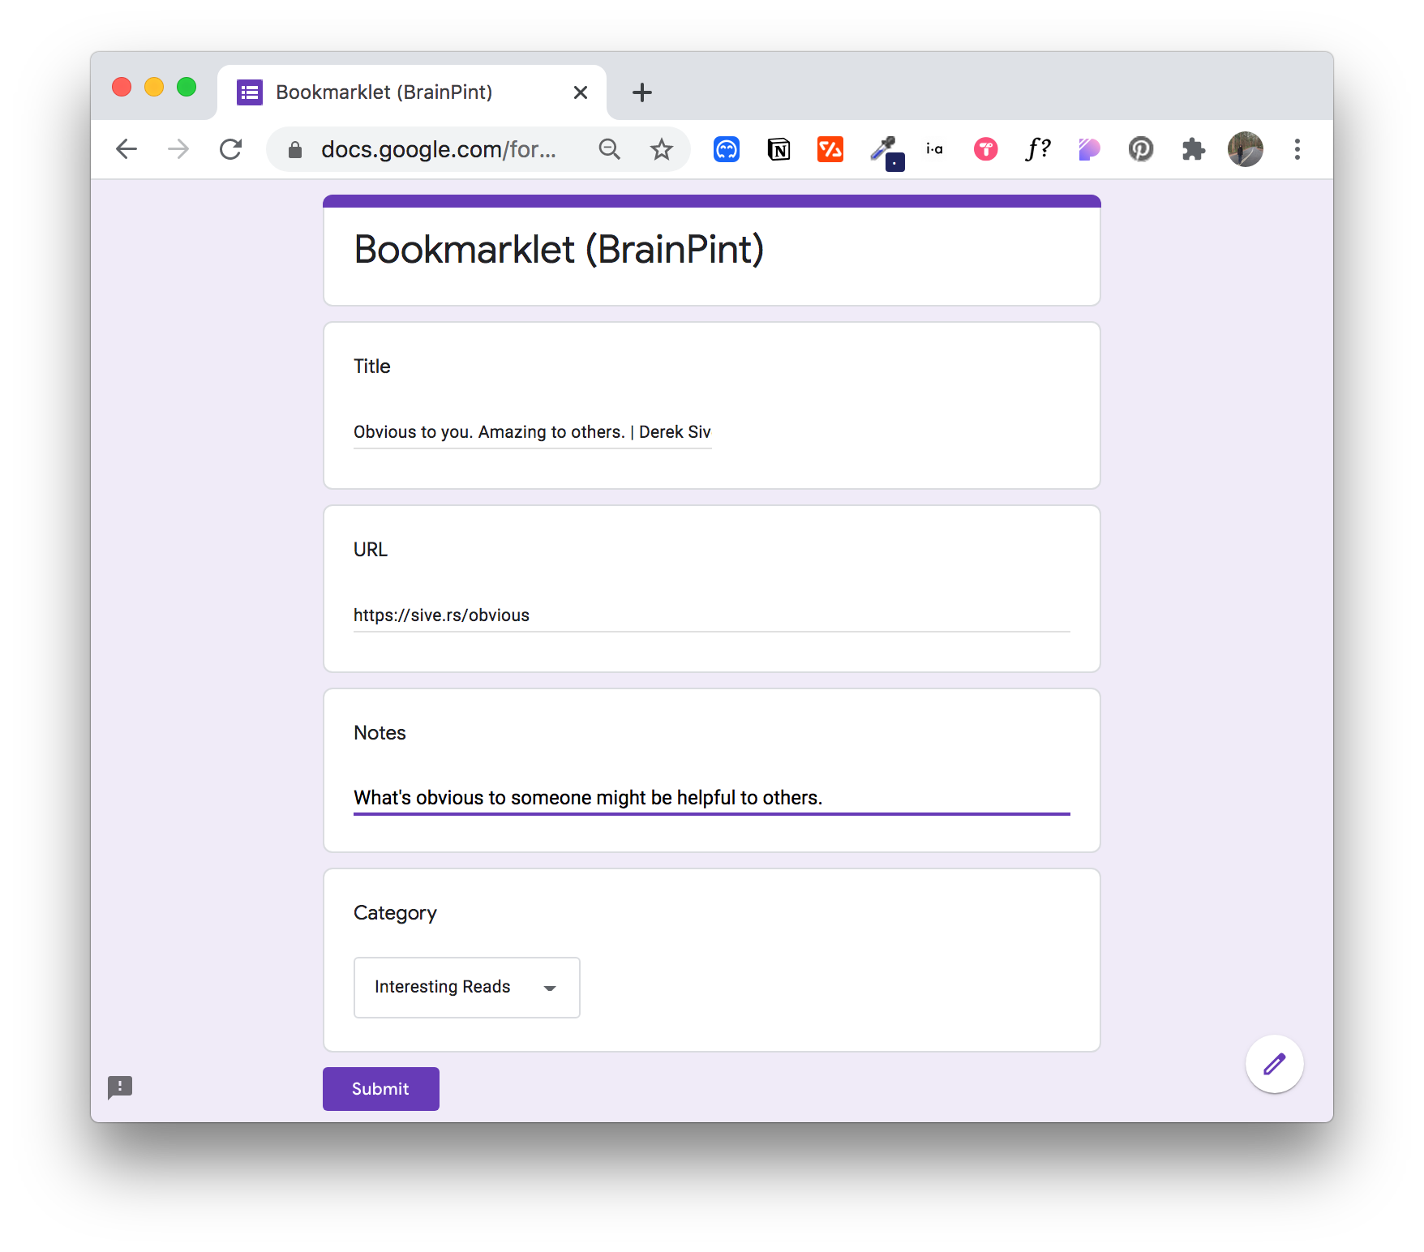This screenshot has height=1252, width=1424.
Task: Click the Category question label
Action: (x=395, y=913)
